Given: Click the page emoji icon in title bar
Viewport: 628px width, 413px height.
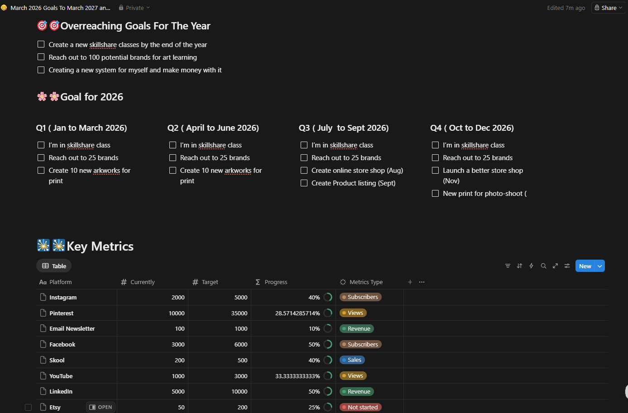Looking at the screenshot, I should click(4, 8).
